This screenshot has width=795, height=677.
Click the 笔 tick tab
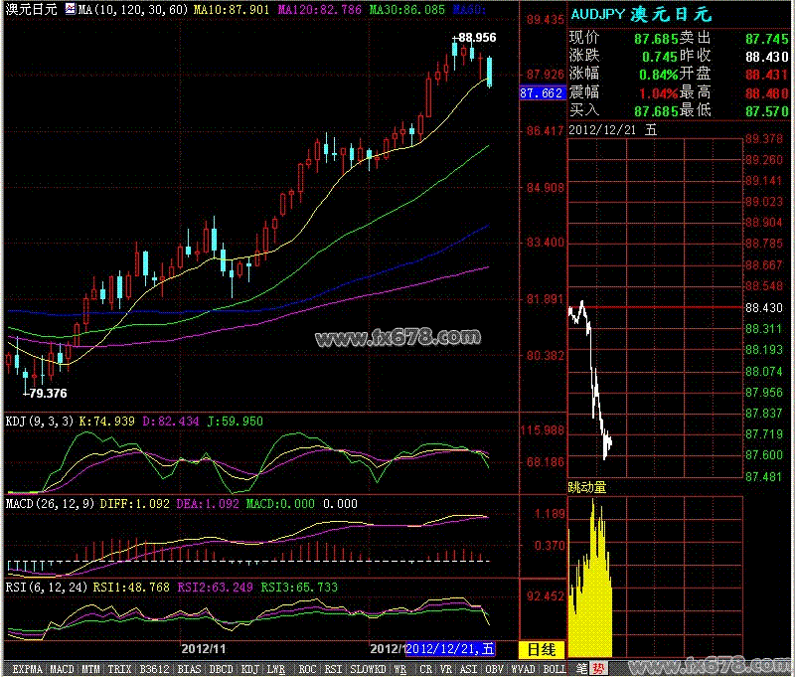[581, 668]
